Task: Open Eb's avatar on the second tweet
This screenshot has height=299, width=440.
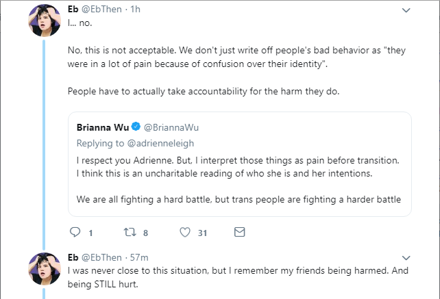Action: coord(45,269)
